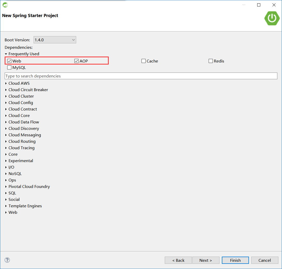Expand the SQL category

[x=6, y=193]
